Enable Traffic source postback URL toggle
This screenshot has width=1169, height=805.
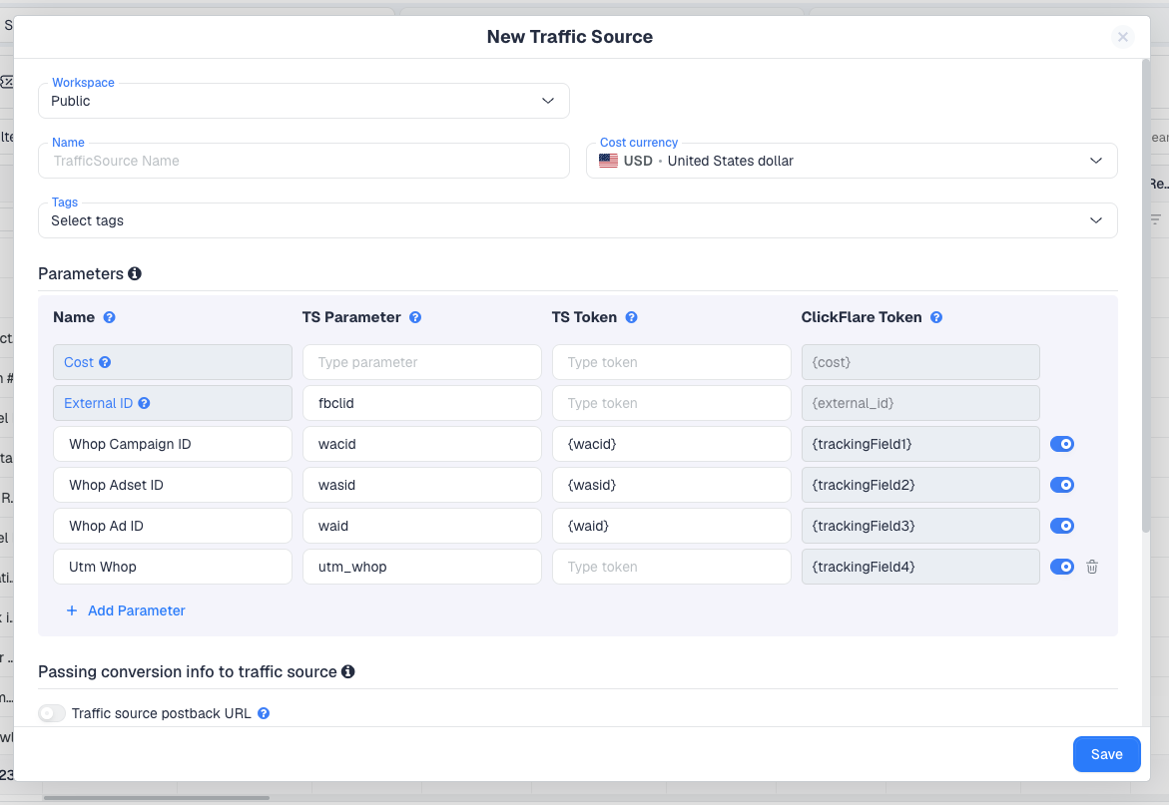click(x=52, y=713)
